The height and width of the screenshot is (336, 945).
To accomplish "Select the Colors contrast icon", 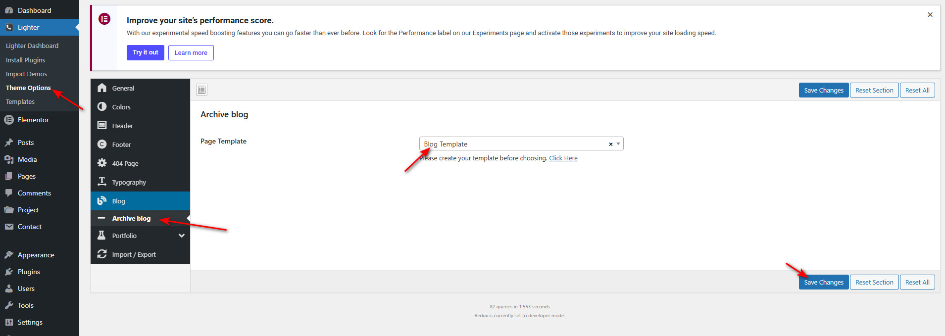I will pos(102,107).
